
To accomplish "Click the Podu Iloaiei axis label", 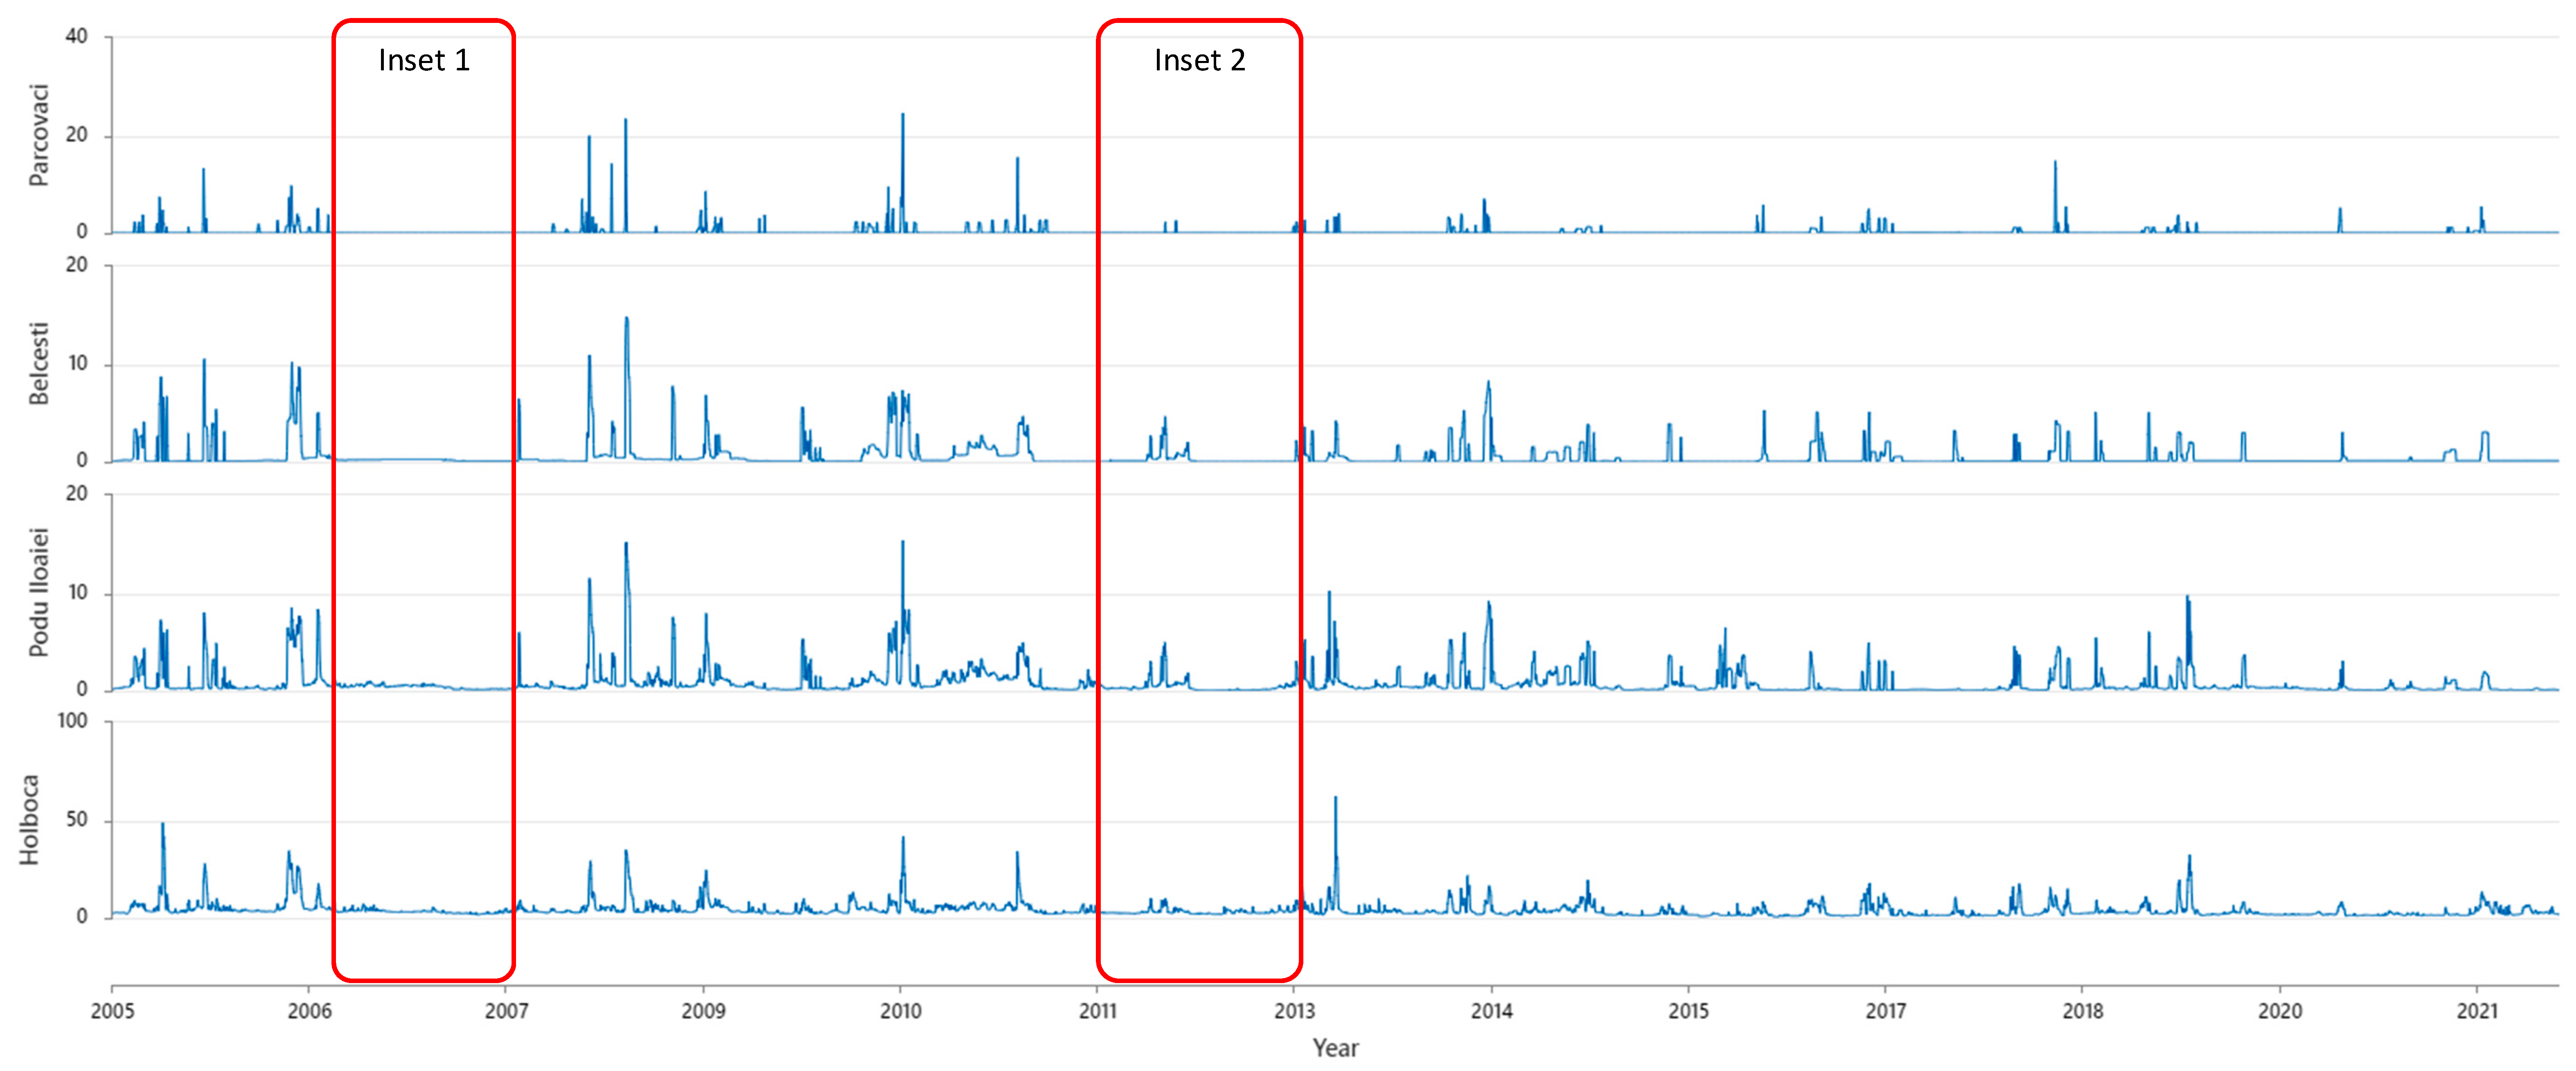I will (x=38, y=592).
